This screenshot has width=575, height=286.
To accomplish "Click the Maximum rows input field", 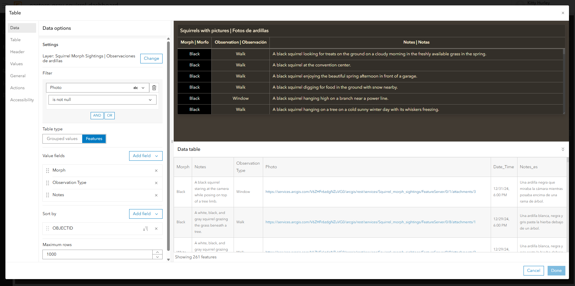I will 98,254.
